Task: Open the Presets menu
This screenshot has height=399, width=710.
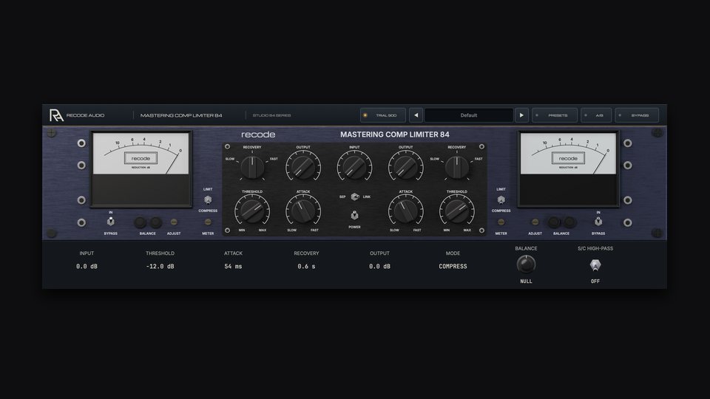Action: click(x=554, y=115)
